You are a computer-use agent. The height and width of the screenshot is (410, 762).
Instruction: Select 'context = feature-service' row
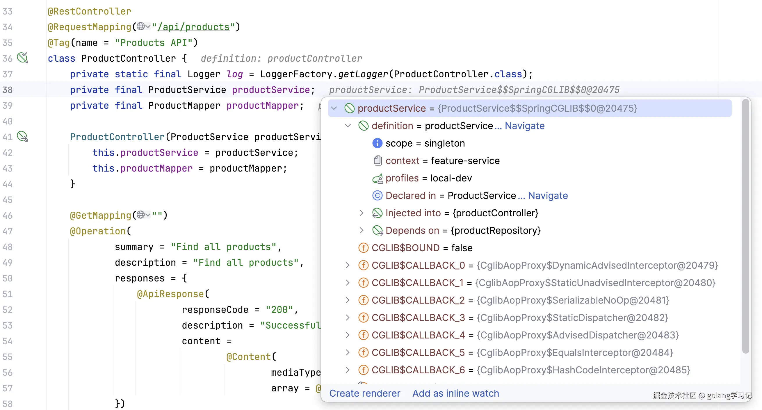(x=530, y=161)
